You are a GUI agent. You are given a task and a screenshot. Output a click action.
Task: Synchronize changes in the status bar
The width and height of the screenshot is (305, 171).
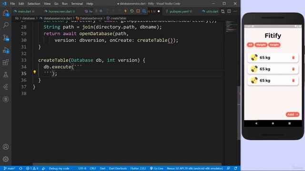click(x=20, y=169)
